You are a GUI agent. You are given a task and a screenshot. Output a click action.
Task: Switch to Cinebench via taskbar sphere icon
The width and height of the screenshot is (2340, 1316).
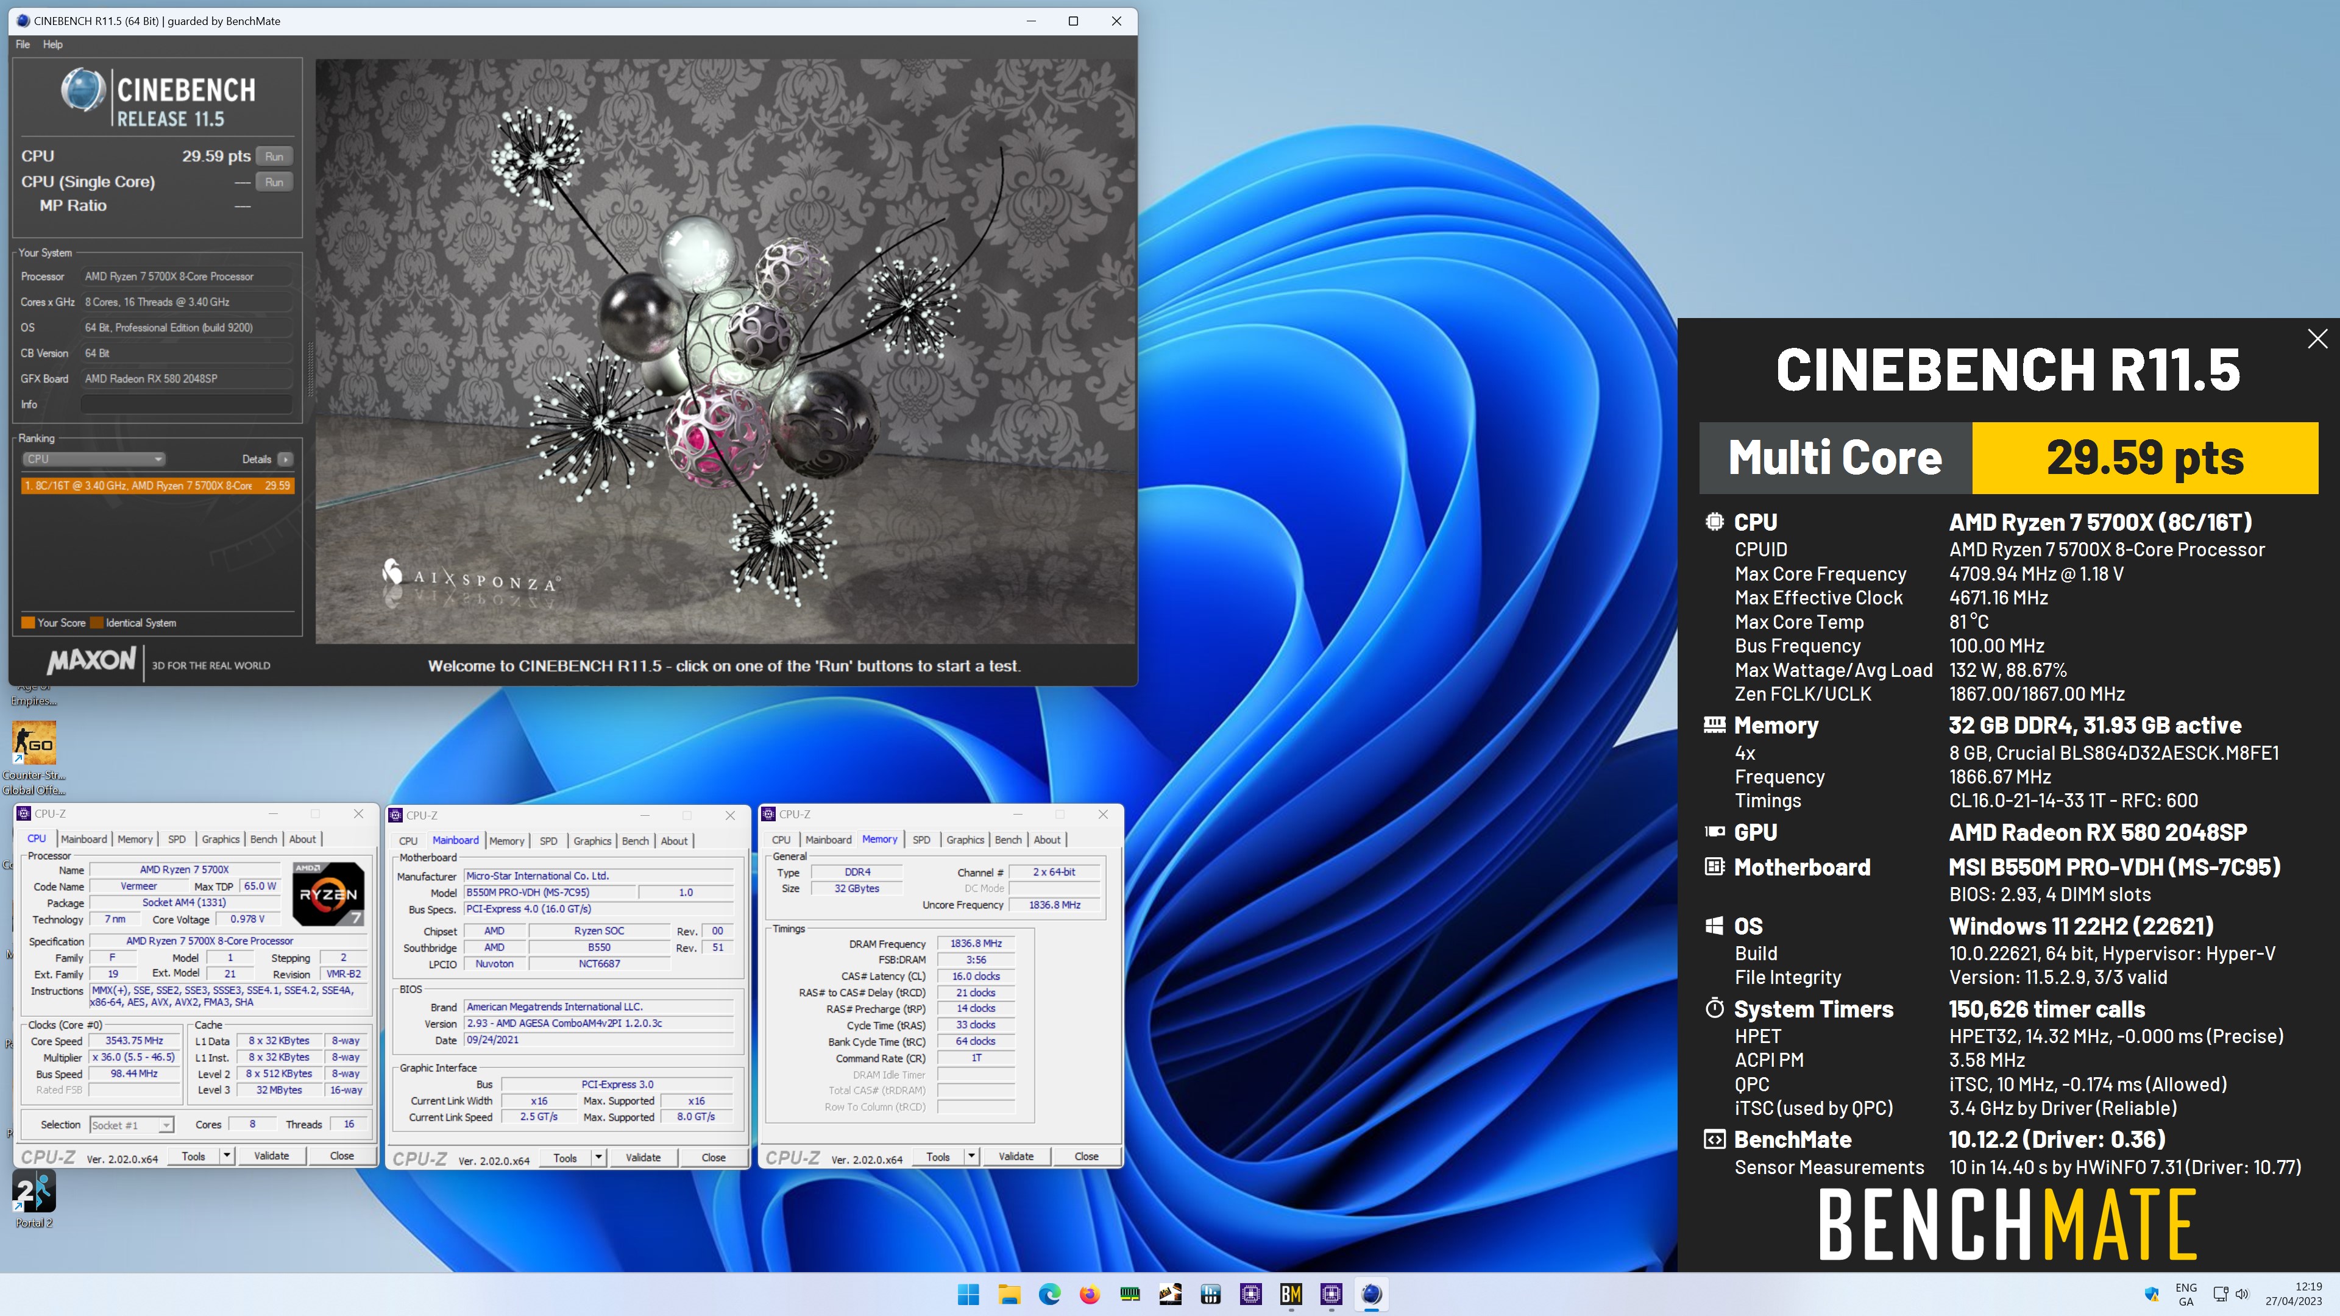(x=1372, y=1294)
